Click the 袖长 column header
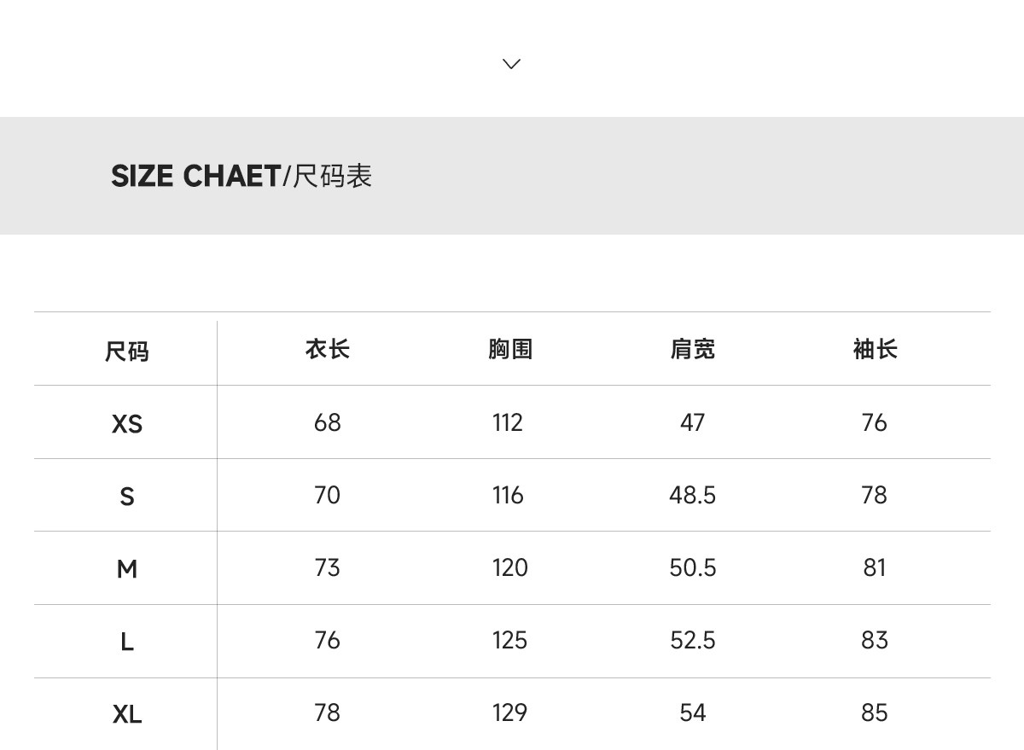The width and height of the screenshot is (1024, 750). pos(875,349)
